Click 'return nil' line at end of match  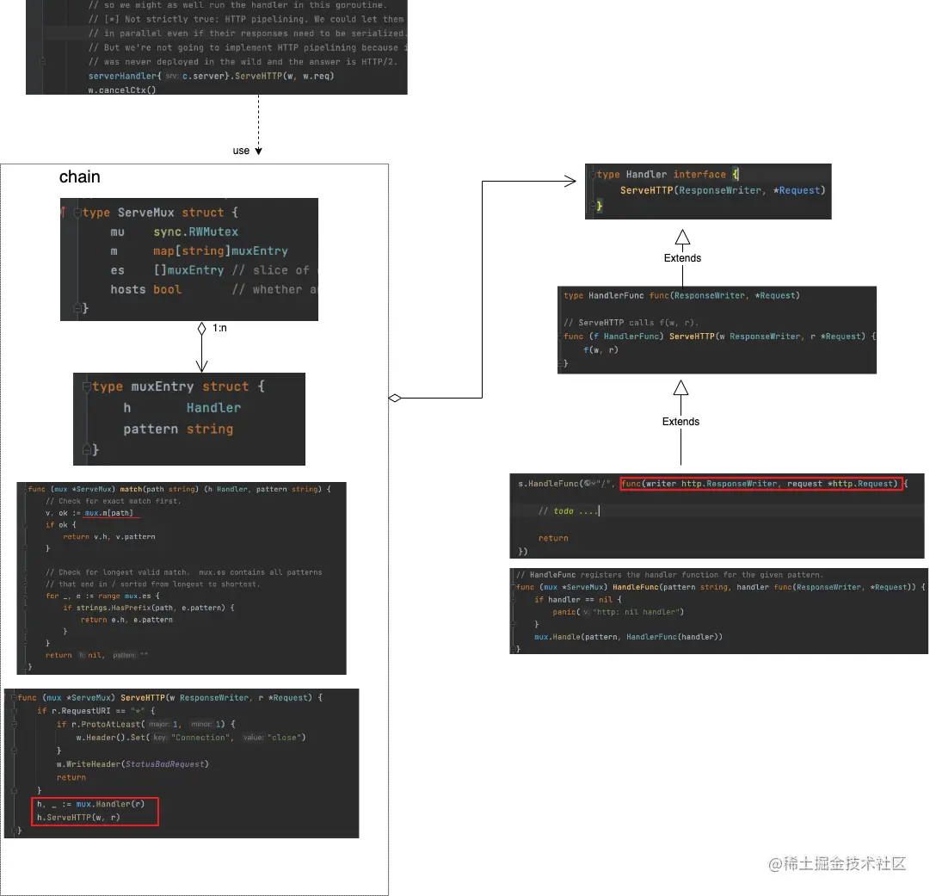pyautogui.click(x=96, y=655)
